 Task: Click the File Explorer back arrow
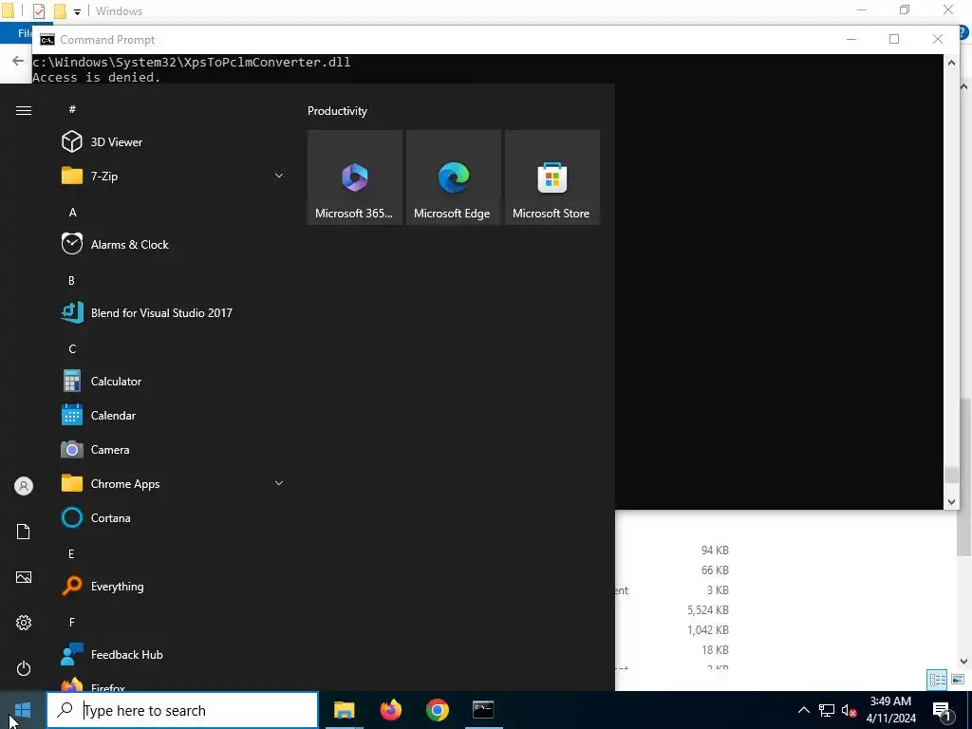pyautogui.click(x=18, y=61)
